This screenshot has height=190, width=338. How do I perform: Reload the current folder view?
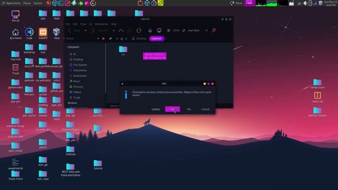(x=139, y=31)
